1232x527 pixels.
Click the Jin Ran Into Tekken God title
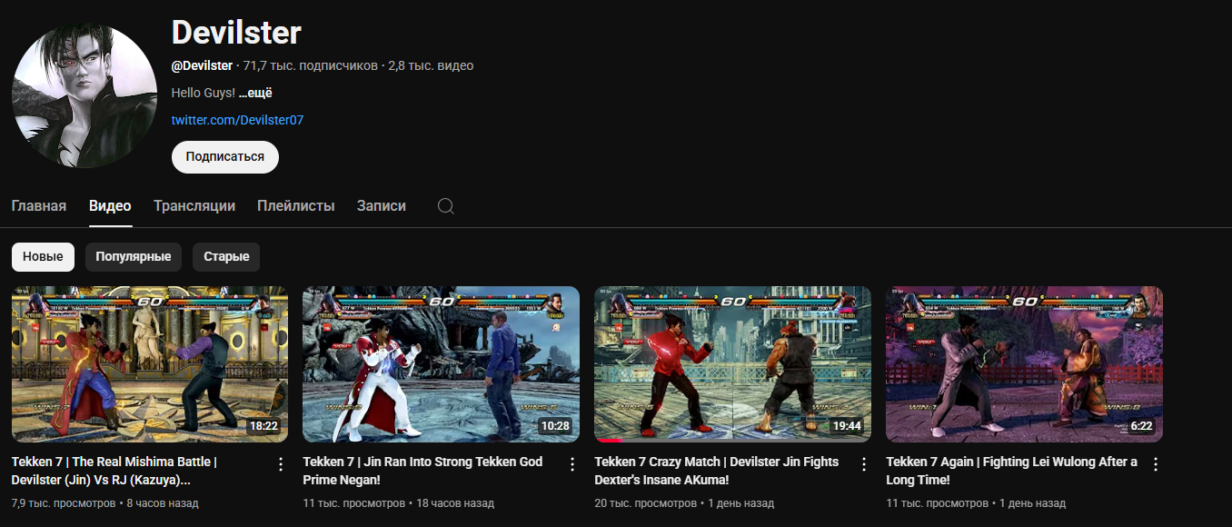click(422, 470)
